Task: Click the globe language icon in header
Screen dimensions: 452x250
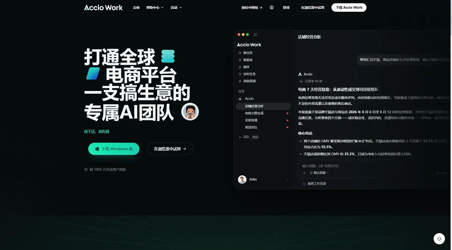Action: tap(272, 8)
